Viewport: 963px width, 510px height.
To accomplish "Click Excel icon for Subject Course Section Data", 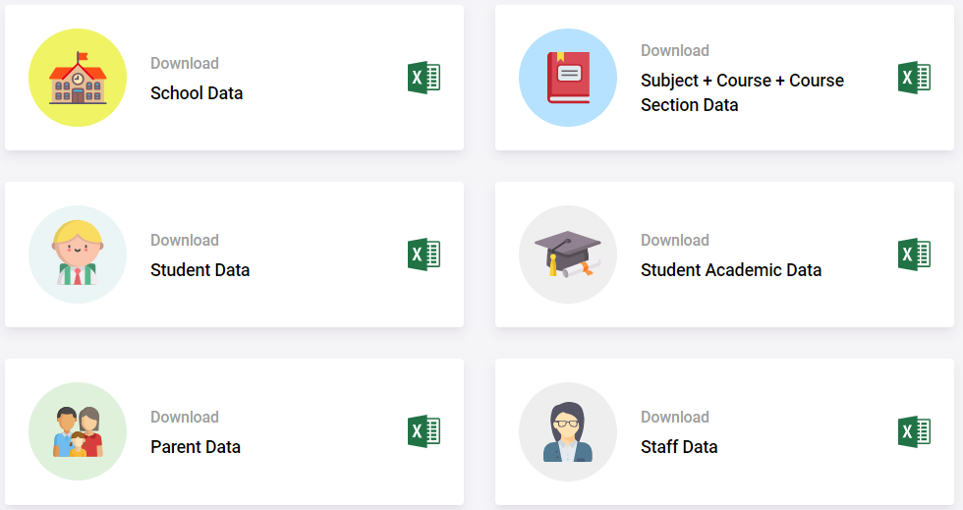I will [915, 78].
